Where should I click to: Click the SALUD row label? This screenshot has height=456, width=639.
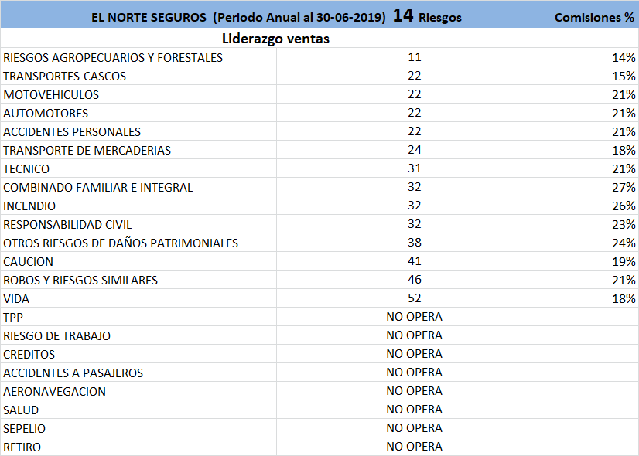[x=21, y=410]
